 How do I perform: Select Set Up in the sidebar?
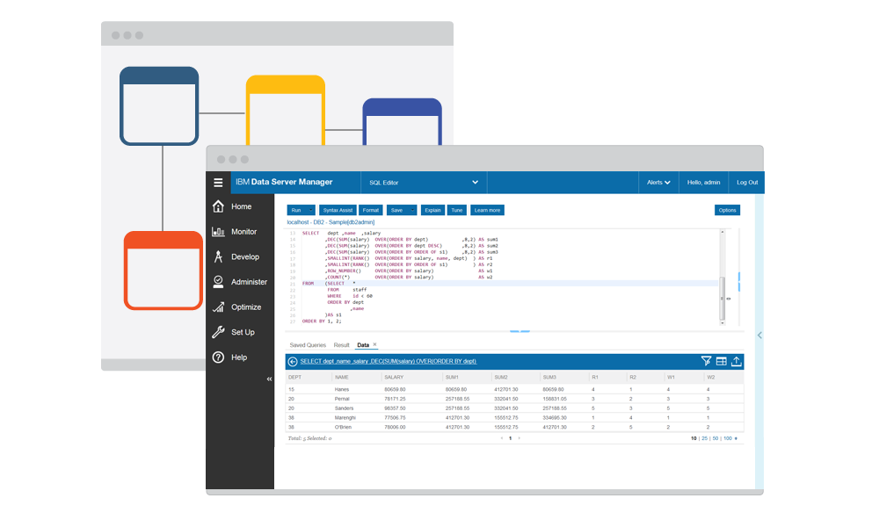coord(243,333)
